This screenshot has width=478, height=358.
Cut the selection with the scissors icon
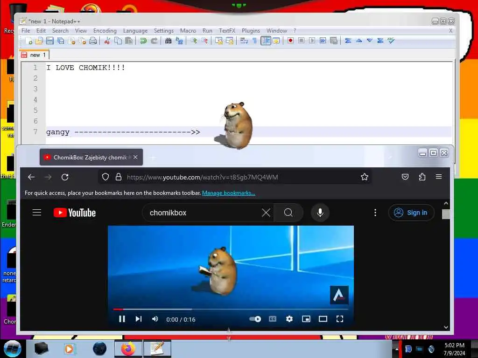[107, 41]
